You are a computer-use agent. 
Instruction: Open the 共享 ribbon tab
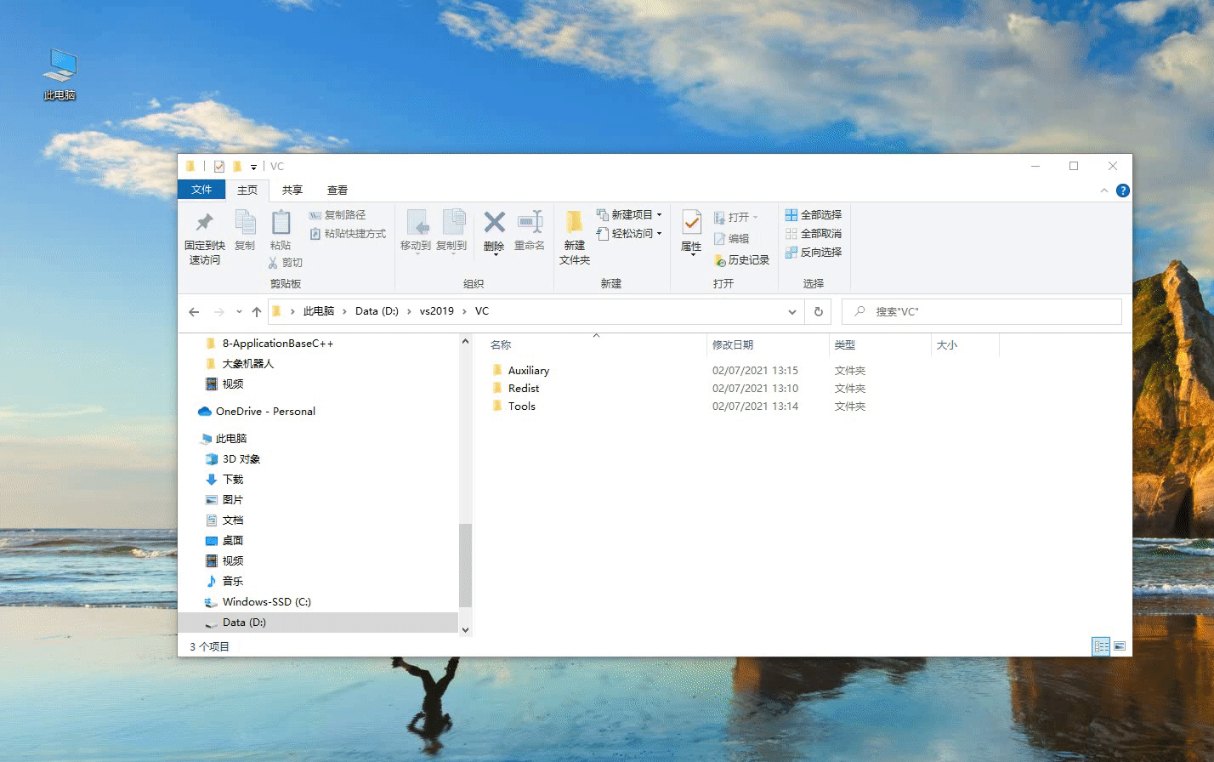292,190
